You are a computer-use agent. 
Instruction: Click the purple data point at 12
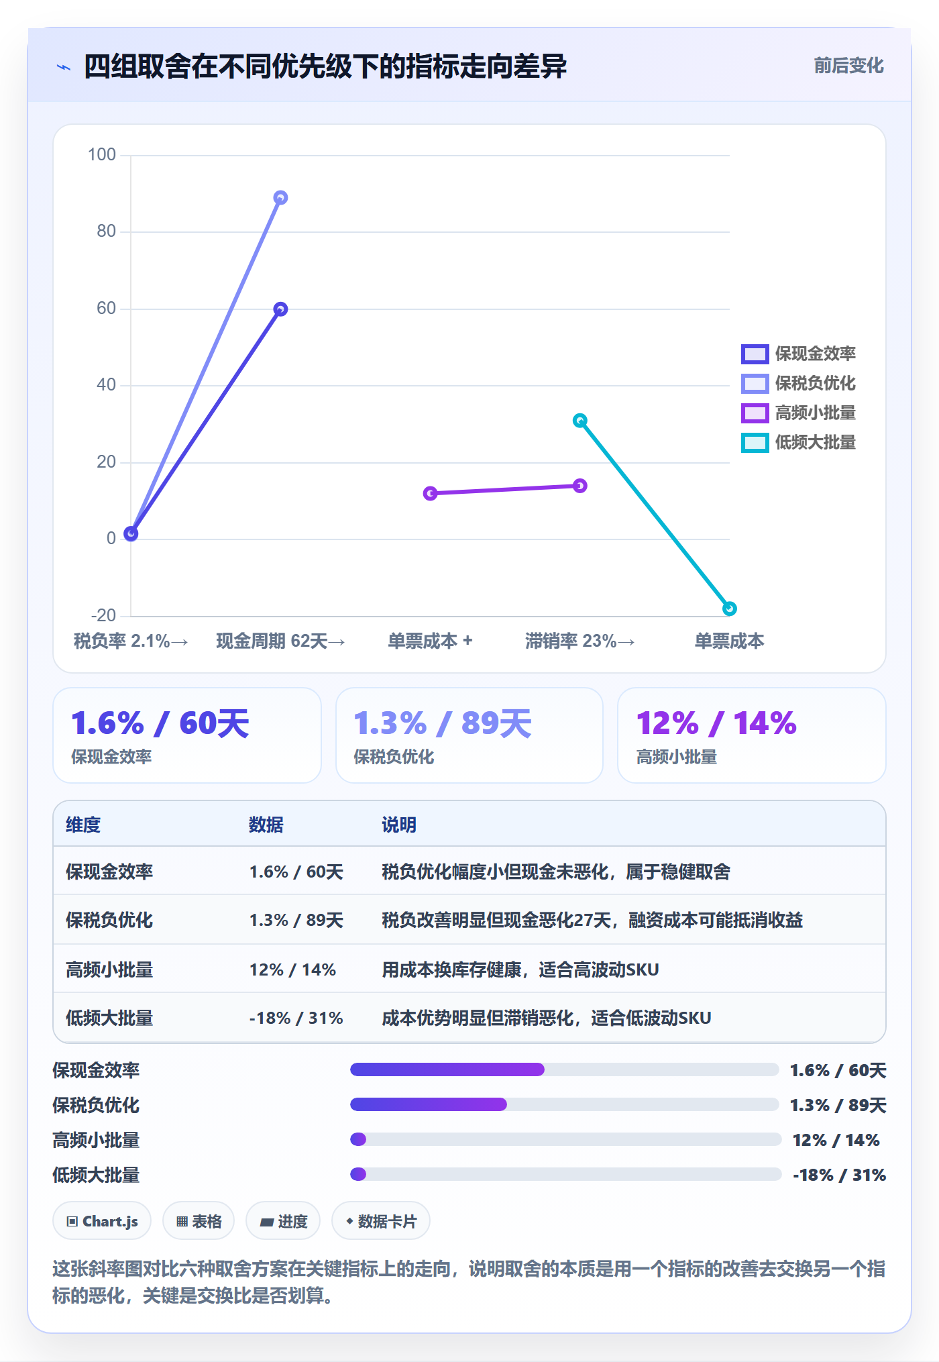[431, 493]
